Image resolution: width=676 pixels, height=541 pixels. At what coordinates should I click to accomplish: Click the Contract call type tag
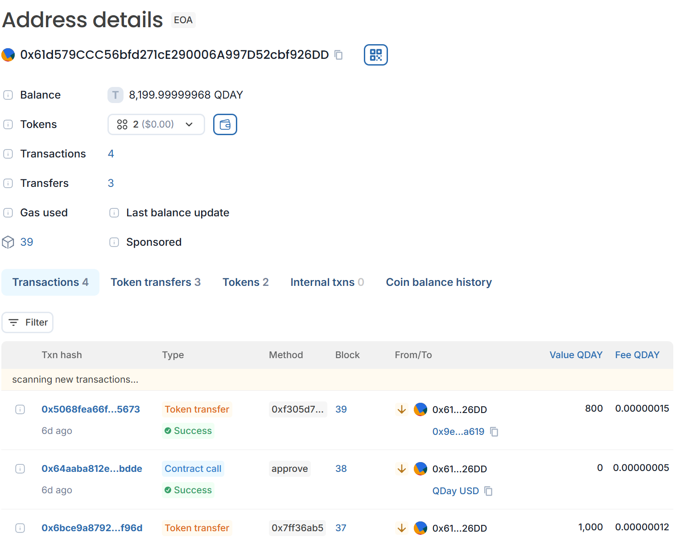(193, 469)
